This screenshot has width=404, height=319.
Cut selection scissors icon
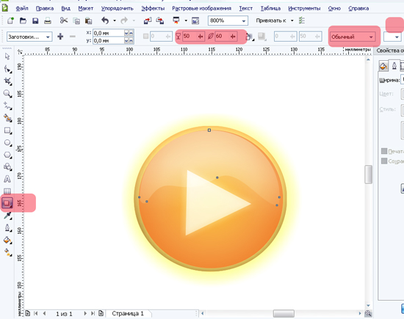point(64,21)
